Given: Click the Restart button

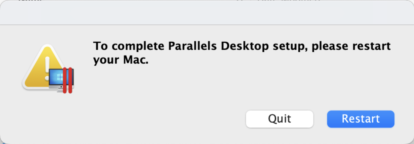Looking at the screenshot, I should click(361, 119).
